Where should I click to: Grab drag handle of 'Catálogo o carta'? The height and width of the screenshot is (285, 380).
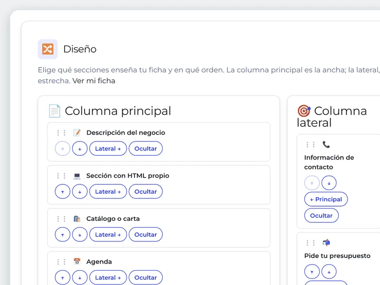(61, 219)
